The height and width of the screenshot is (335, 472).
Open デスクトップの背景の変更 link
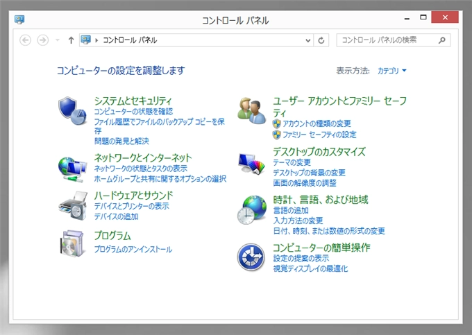pos(309,173)
